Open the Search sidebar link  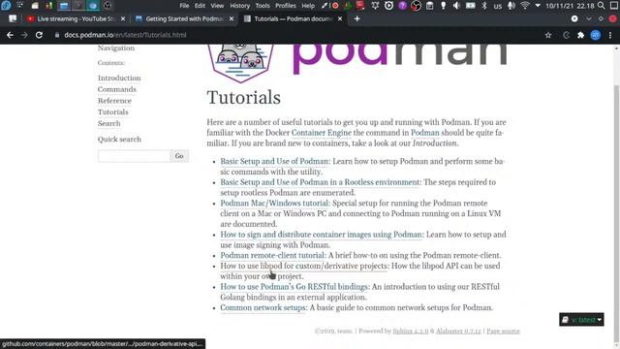(109, 123)
